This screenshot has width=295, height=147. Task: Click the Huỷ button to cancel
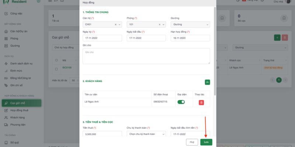192,141
